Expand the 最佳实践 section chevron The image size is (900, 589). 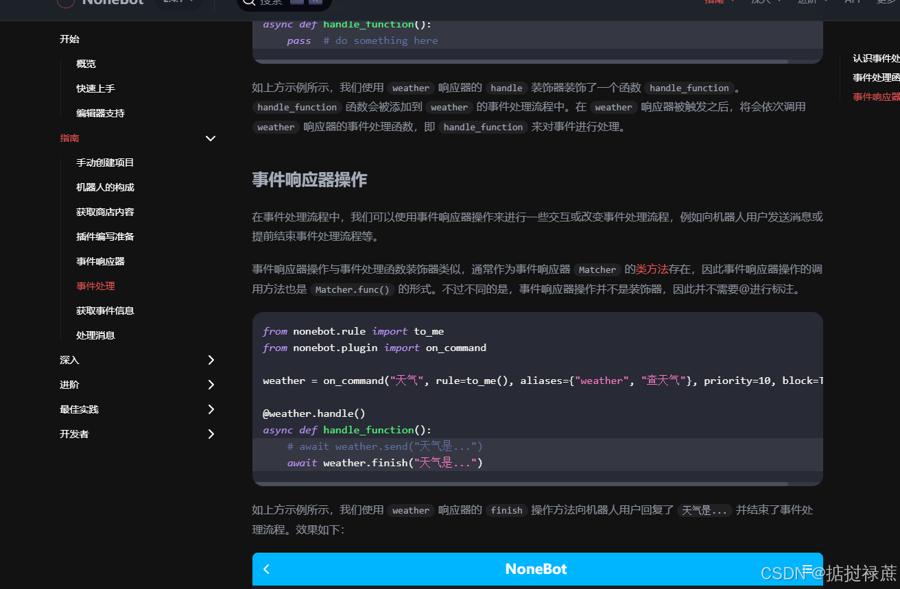pyautogui.click(x=211, y=409)
